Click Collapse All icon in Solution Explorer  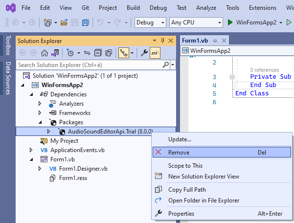(98, 53)
